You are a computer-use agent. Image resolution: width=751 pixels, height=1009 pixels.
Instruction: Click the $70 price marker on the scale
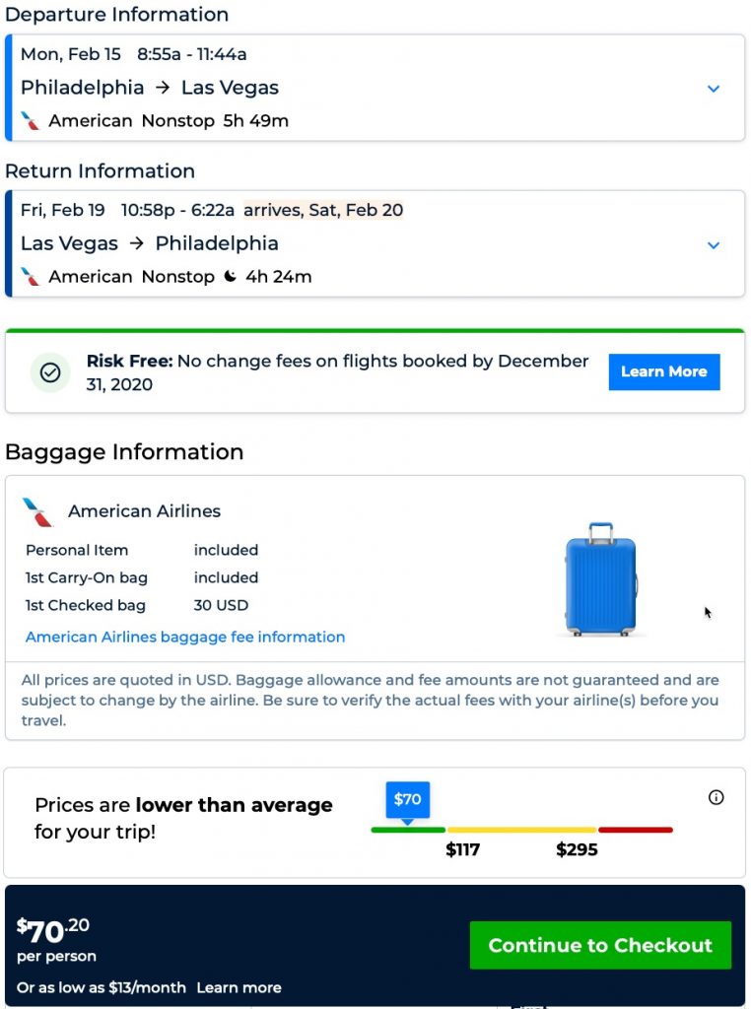(408, 800)
